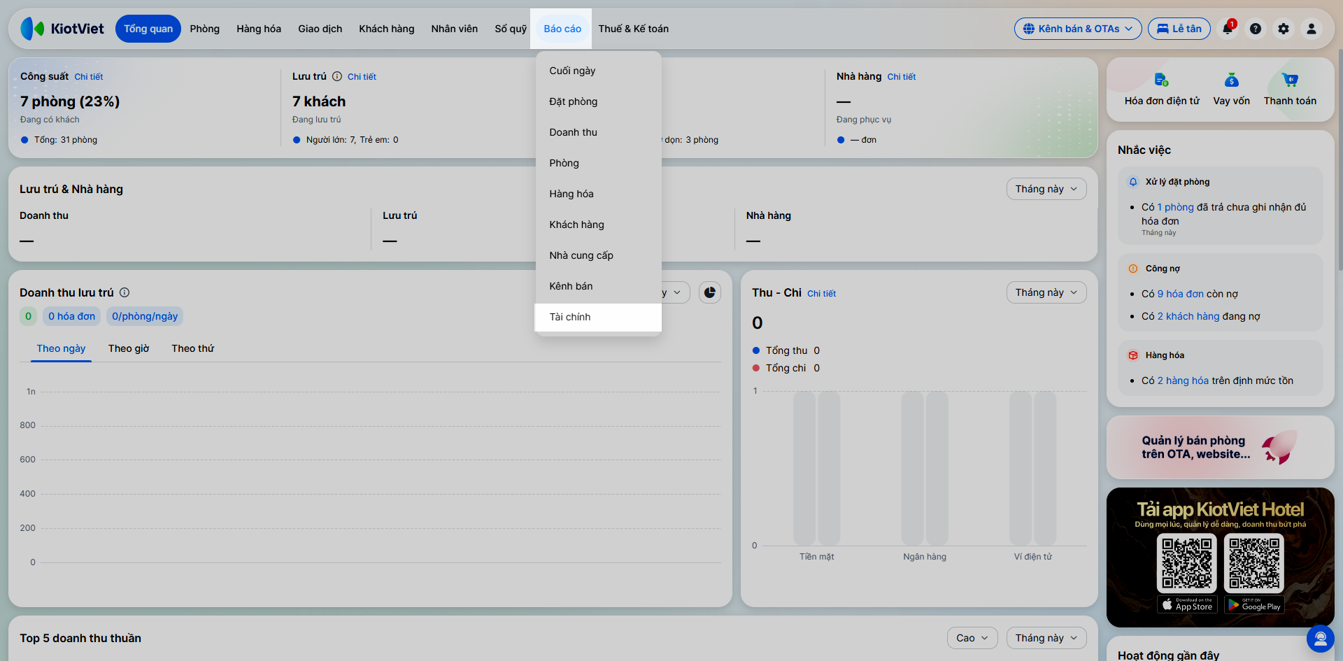The image size is (1343, 661).
Task: Open the Cao dropdown in Top 5
Action: 972,638
